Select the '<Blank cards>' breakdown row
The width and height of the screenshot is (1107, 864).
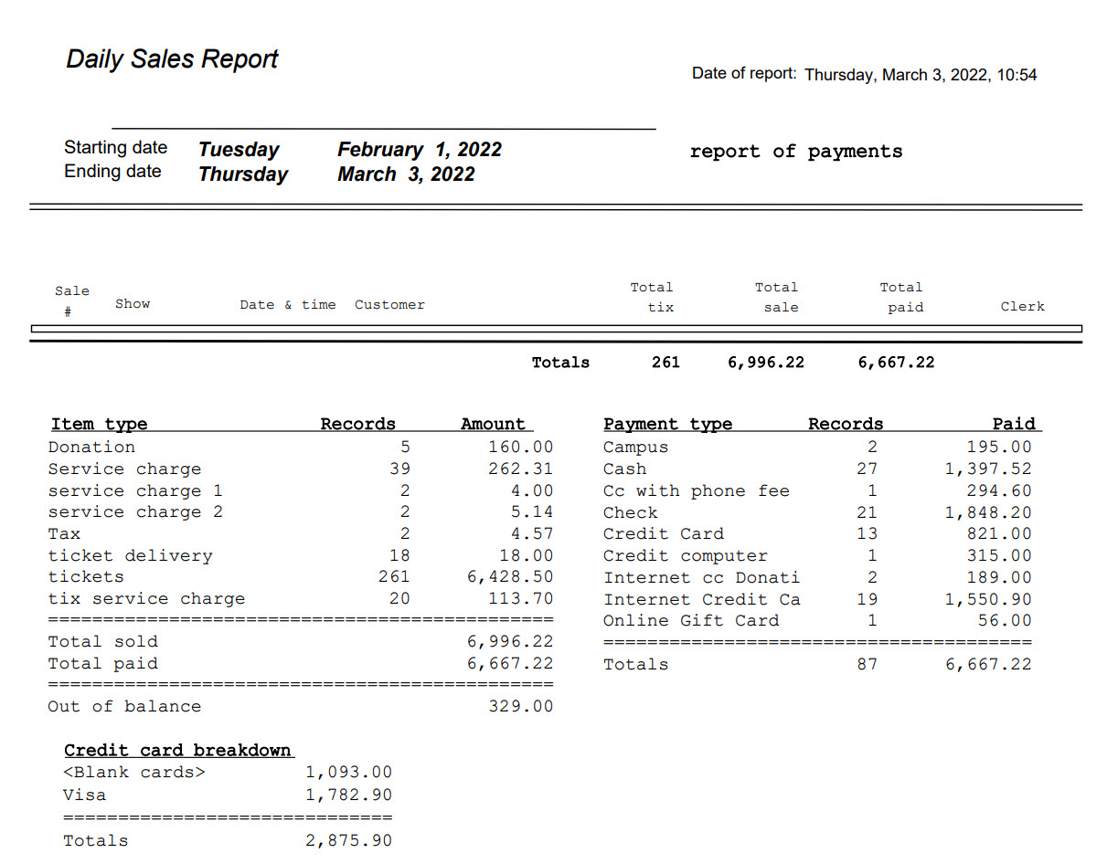coord(134,773)
